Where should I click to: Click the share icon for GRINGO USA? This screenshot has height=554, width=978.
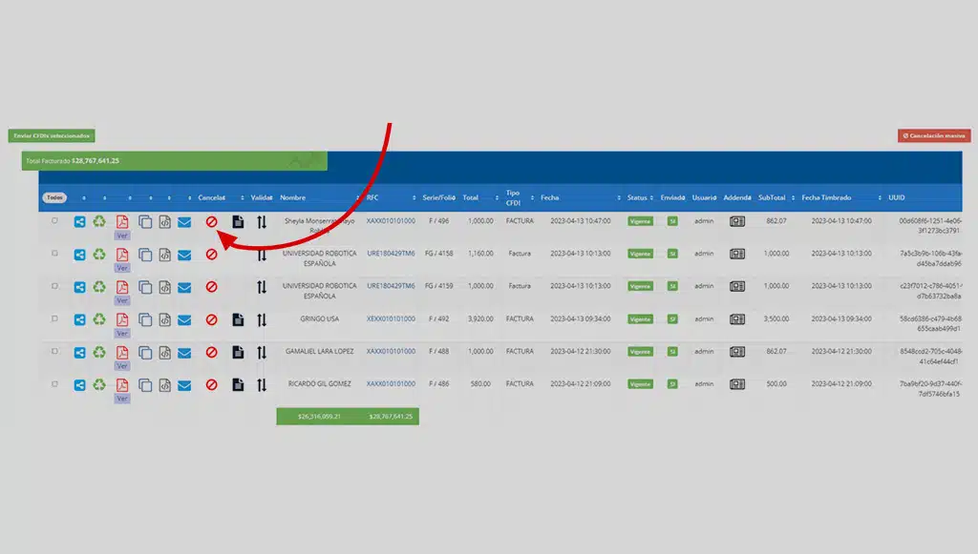pyautogui.click(x=80, y=319)
